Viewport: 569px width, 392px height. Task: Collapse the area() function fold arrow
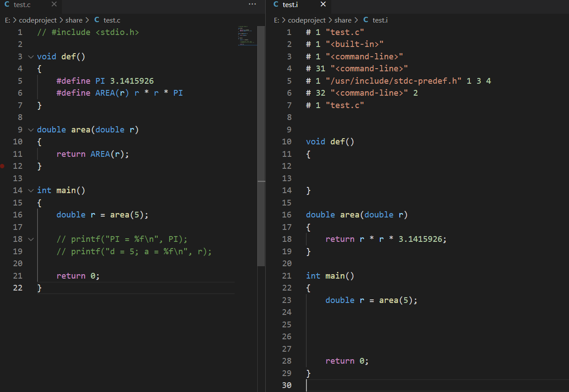tap(31, 130)
